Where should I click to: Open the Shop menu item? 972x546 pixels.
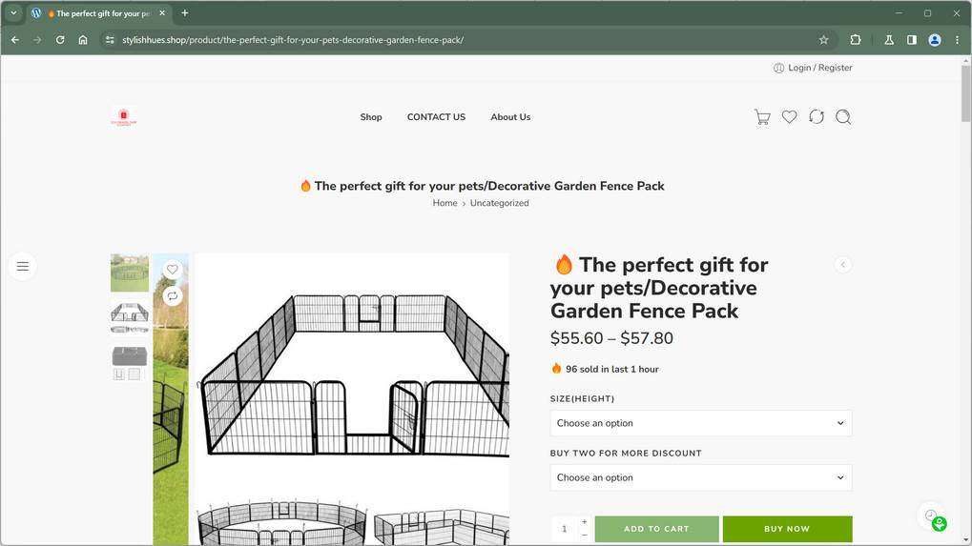click(x=371, y=117)
